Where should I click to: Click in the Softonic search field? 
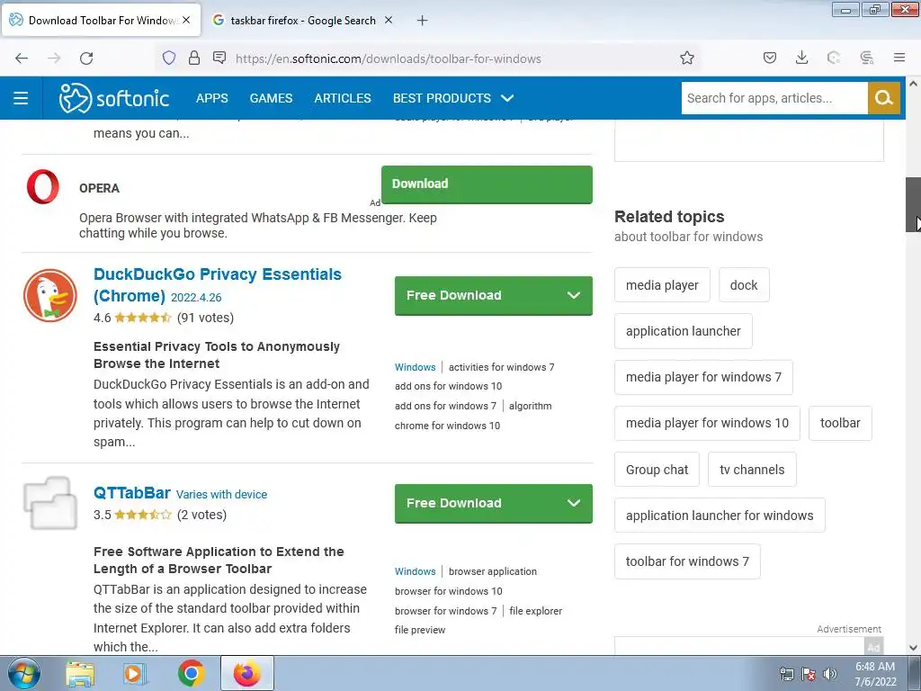[774, 98]
